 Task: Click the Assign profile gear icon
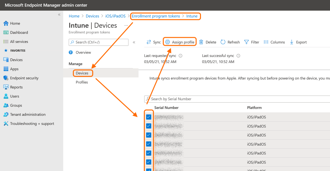[167, 42]
